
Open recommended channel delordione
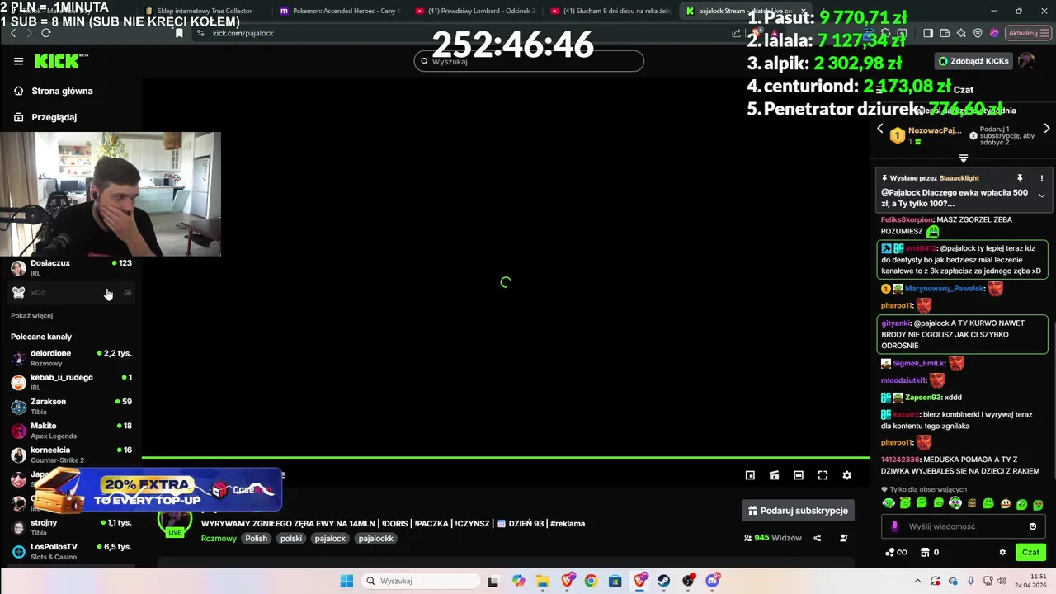click(71, 357)
